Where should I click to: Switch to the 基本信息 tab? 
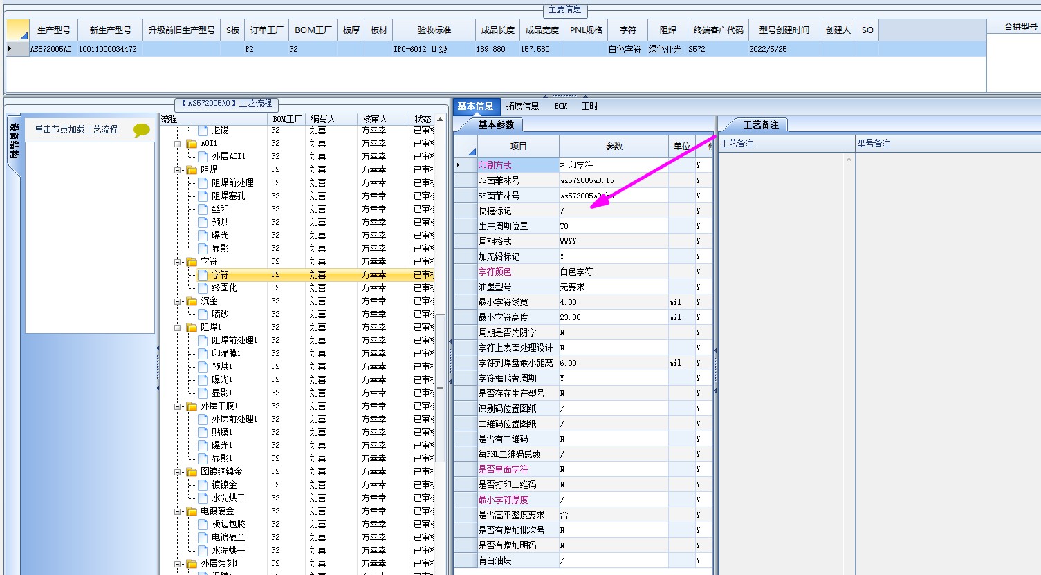475,106
